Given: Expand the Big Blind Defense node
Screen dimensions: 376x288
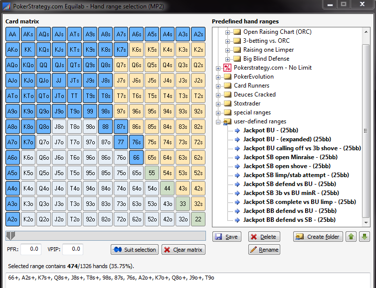Looking at the screenshot, I should [227, 59].
